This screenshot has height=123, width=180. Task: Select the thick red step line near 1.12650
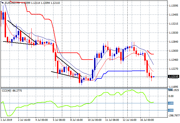[150, 53]
